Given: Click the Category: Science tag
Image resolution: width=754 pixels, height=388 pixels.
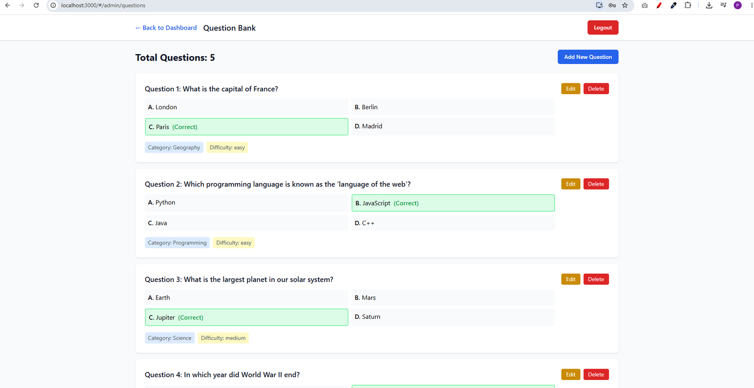Looking at the screenshot, I should tap(170, 338).
